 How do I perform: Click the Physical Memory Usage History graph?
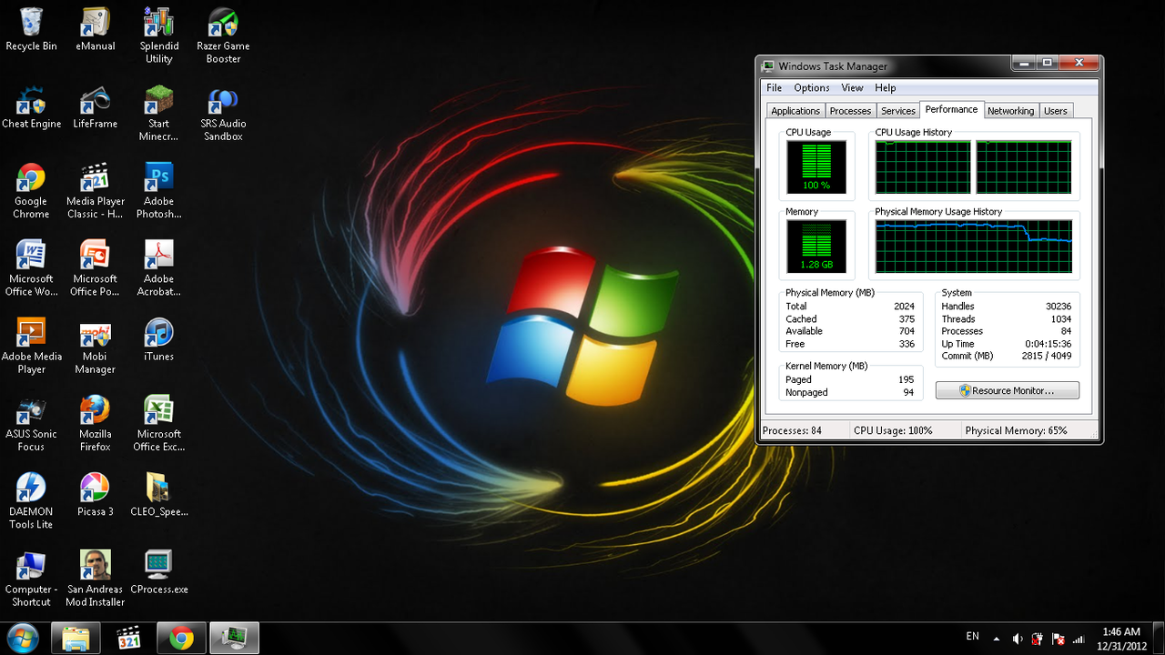click(973, 247)
